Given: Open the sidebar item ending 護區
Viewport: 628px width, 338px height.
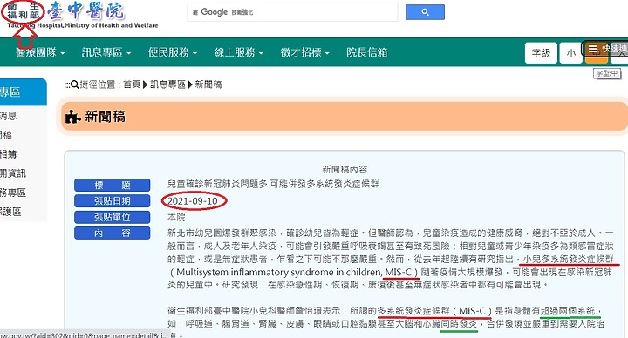Looking at the screenshot, I should pos(10,212).
